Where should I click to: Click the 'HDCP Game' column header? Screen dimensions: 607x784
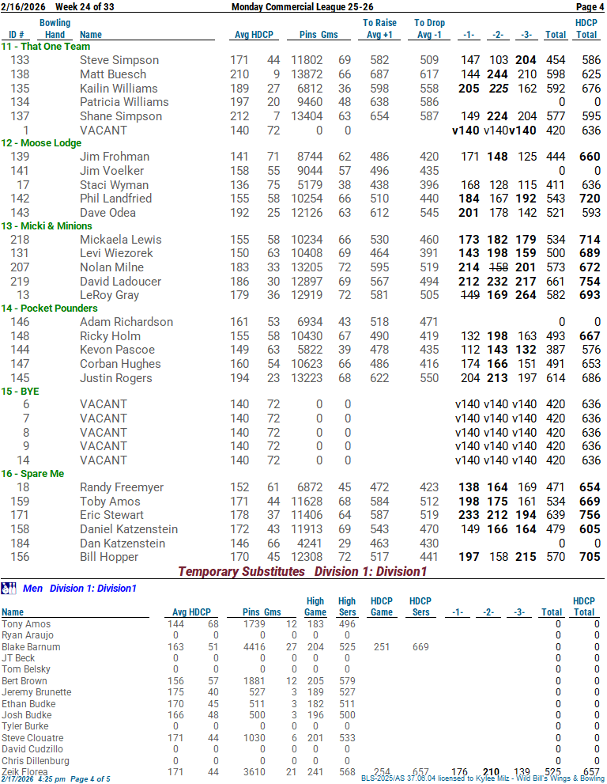point(382,607)
